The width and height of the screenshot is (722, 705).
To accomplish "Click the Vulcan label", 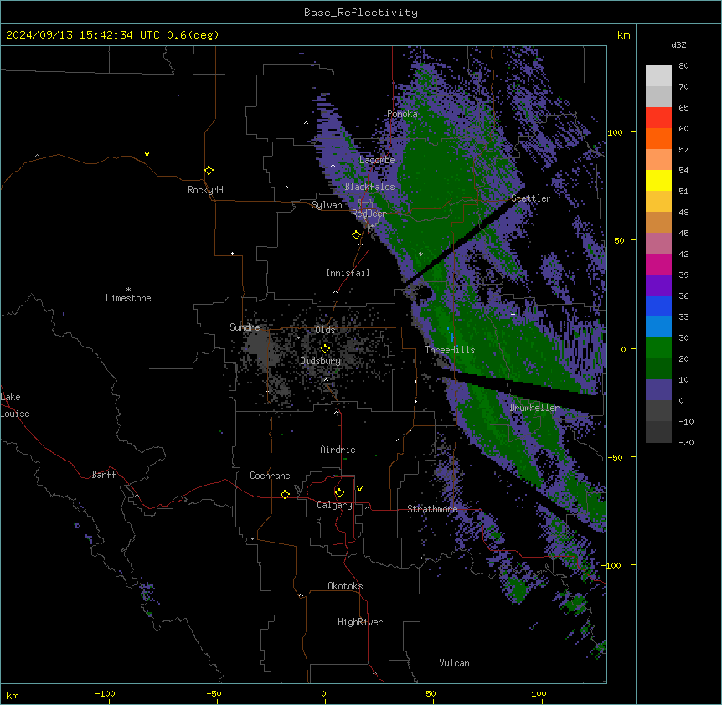I will pyautogui.click(x=454, y=663).
